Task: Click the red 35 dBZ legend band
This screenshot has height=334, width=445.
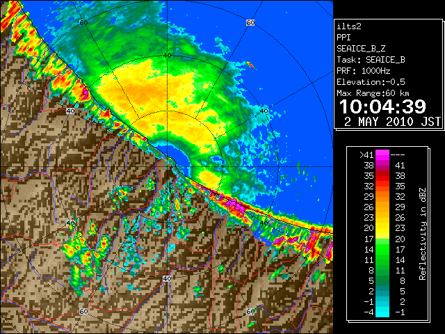Action: click(382, 176)
